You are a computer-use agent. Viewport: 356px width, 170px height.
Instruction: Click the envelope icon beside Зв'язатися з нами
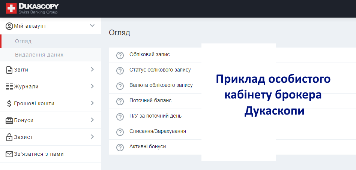[x=9, y=154]
